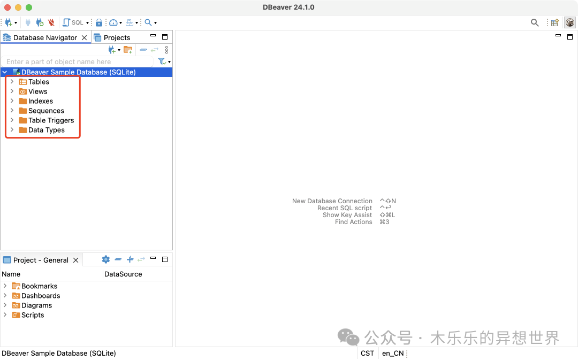Switch to the Projects tab

(117, 37)
